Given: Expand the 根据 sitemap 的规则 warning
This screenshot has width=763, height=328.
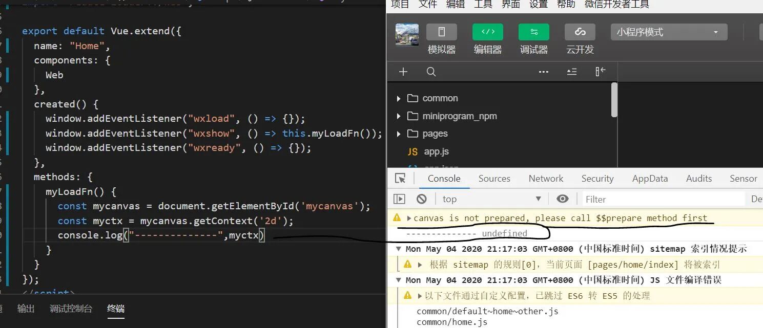Looking at the screenshot, I should pyautogui.click(x=420, y=265).
